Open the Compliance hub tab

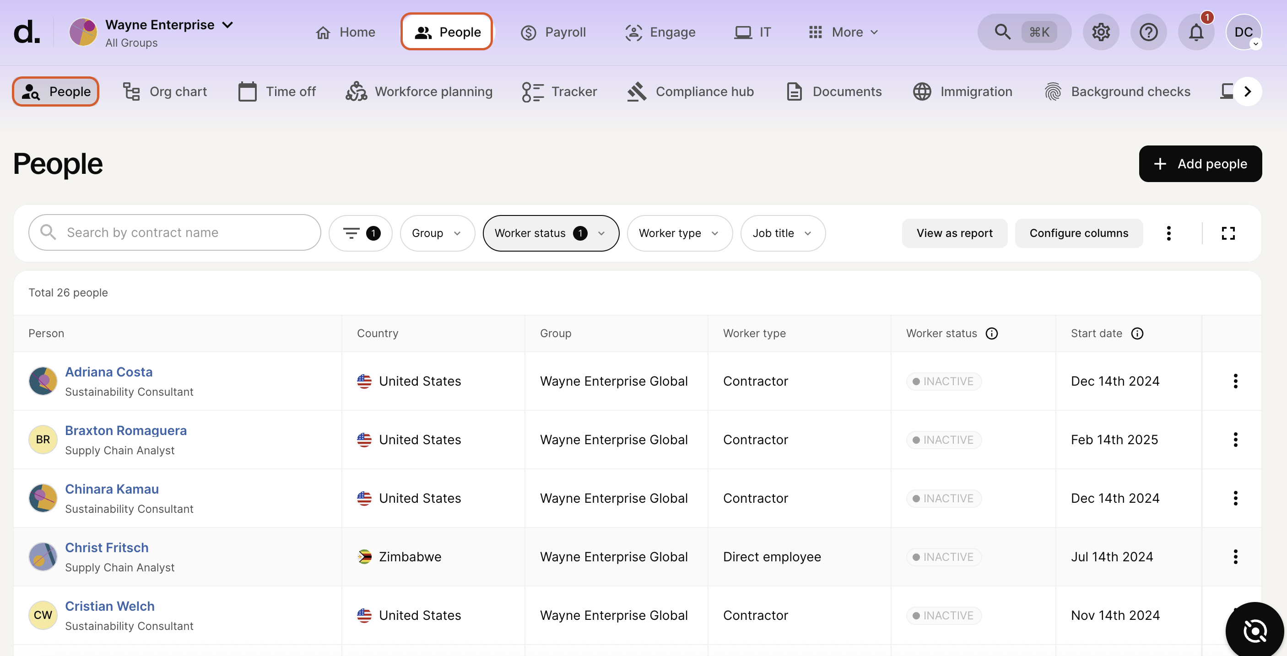coord(690,91)
